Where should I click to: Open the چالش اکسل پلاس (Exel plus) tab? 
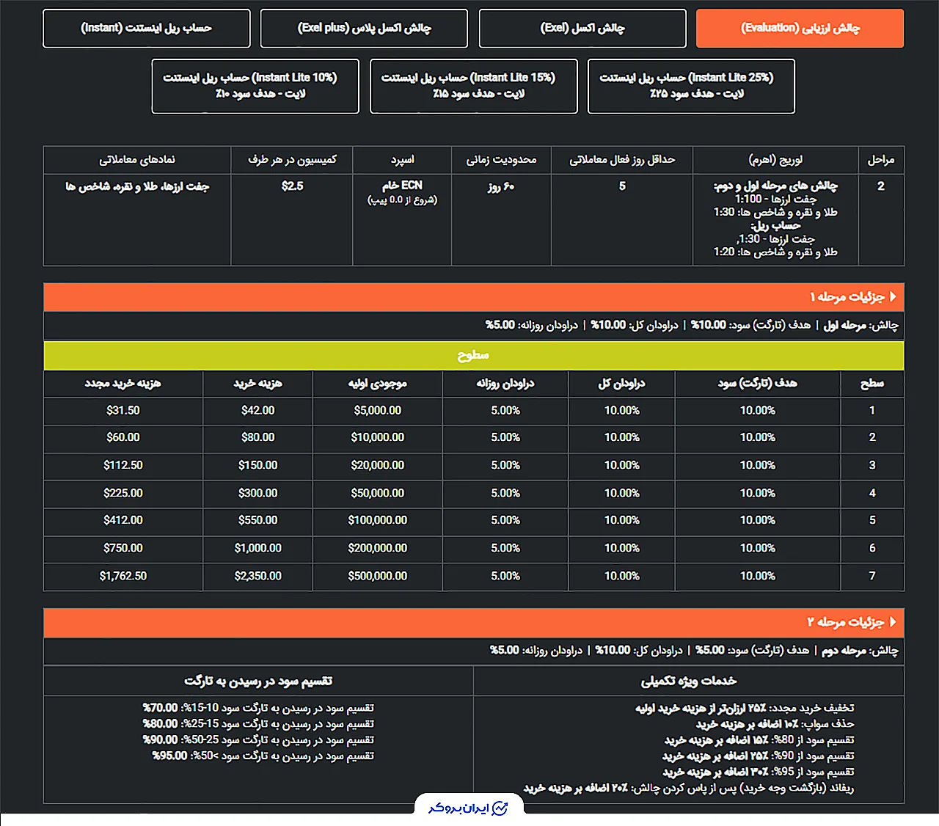tap(364, 29)
